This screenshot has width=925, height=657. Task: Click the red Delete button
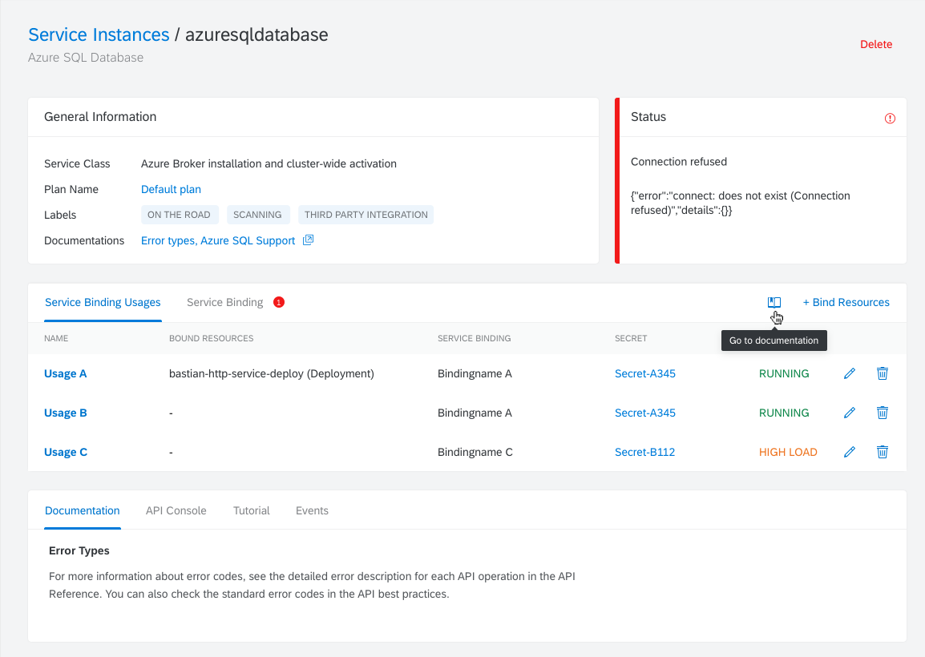[x=876, y=44]
